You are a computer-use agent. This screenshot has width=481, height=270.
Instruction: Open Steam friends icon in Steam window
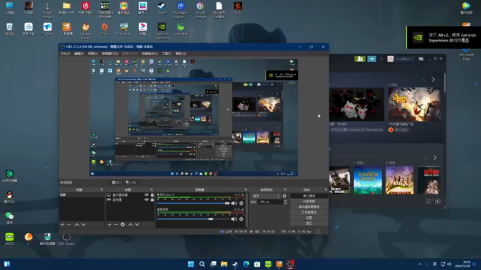[x=360, y=59]
